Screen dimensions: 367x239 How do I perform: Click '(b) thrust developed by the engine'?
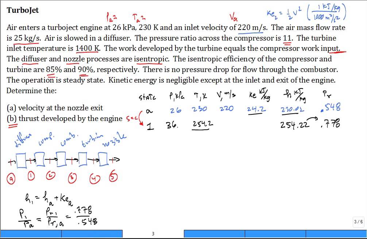tap(64, 118)
